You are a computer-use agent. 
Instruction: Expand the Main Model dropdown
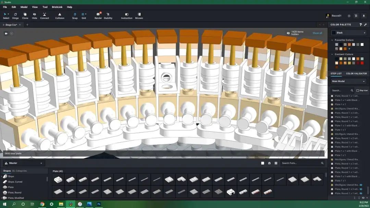coord(348,81)
